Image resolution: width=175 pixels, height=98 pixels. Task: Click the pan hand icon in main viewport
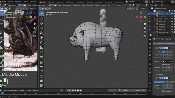(145, 28)
